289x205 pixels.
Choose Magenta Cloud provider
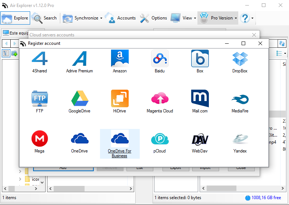pyautogui.click(x=160, y=102)
